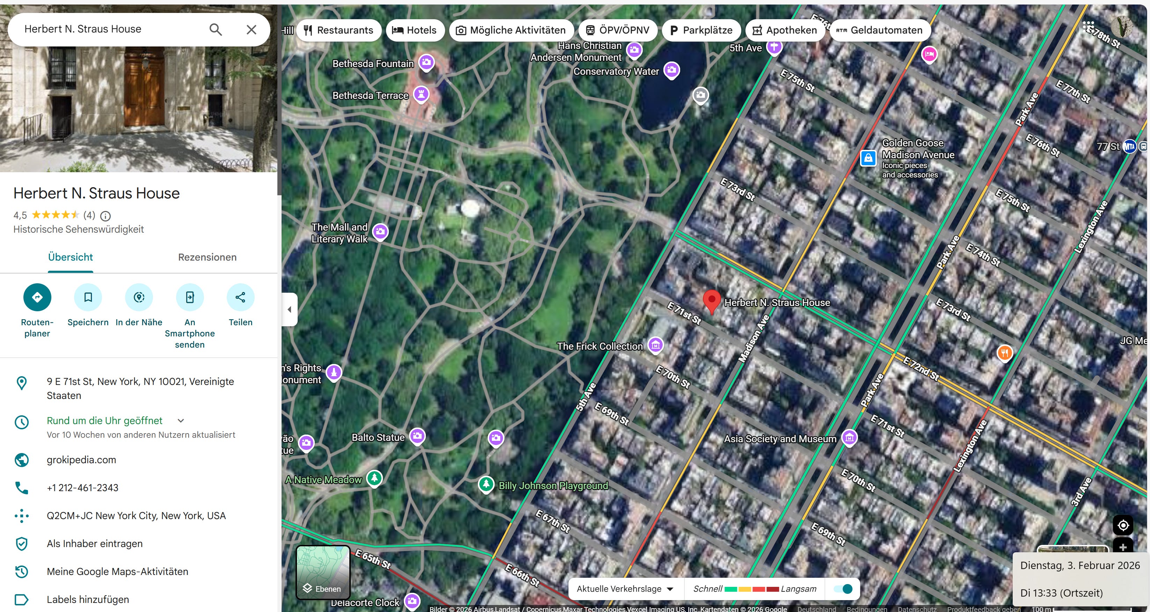Share place via Teilen icon
Screen dimensions: 1150x612
(x=240, y=297)
